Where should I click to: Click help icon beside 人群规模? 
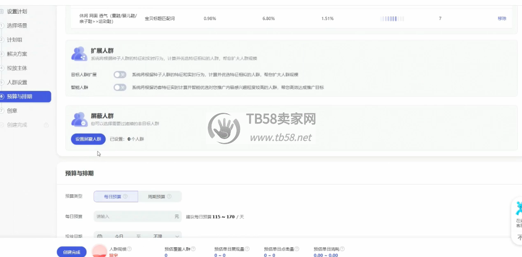click(x=129, y=249)
